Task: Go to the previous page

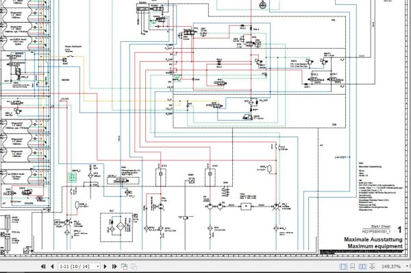Action: [x=52, y=266]
